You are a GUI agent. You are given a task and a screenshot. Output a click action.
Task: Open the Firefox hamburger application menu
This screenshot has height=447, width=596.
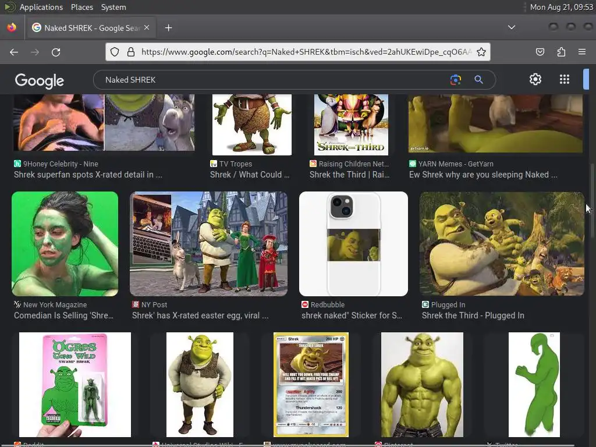tap(582, 52)
